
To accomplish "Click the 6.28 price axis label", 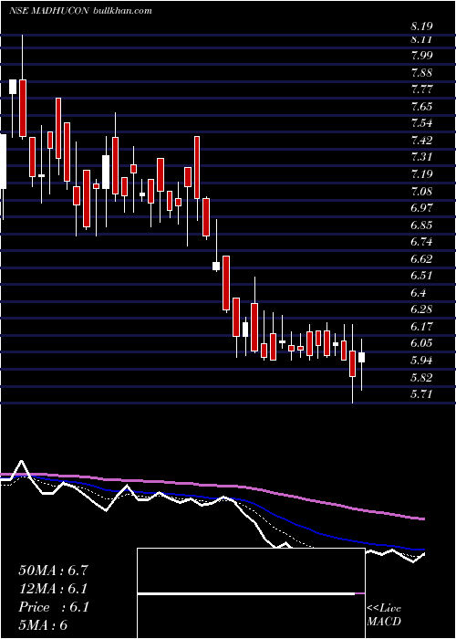I will 421,309.
